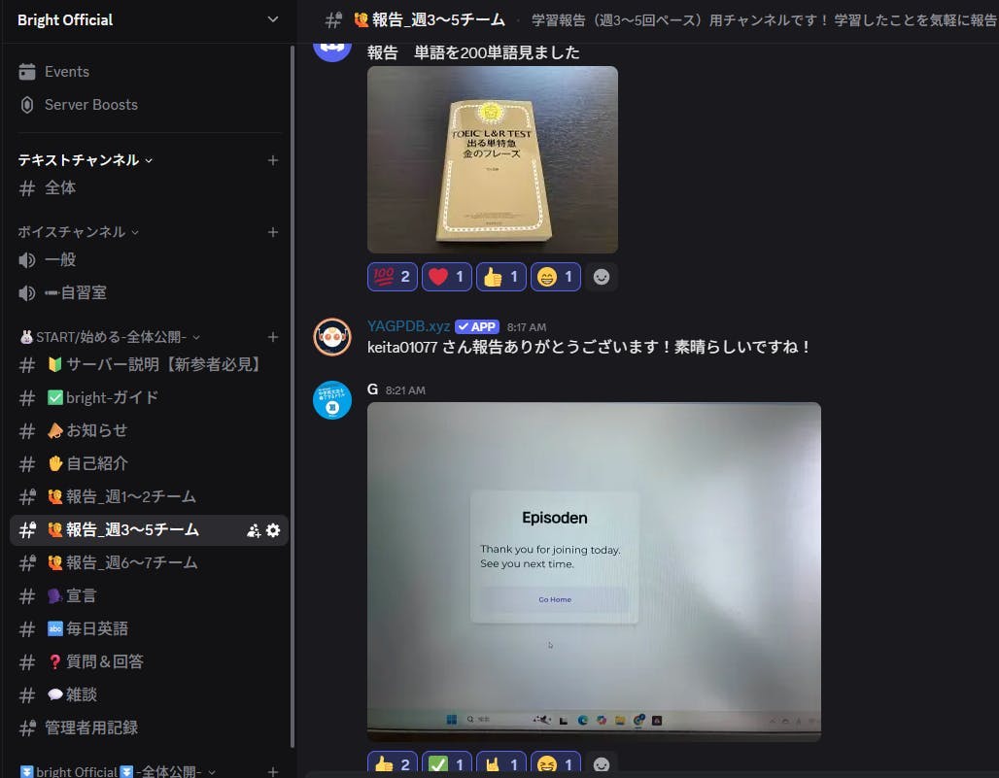Click user G's profile avatar
The width and height of the screenshot is (999, 778).
(332, 400)
